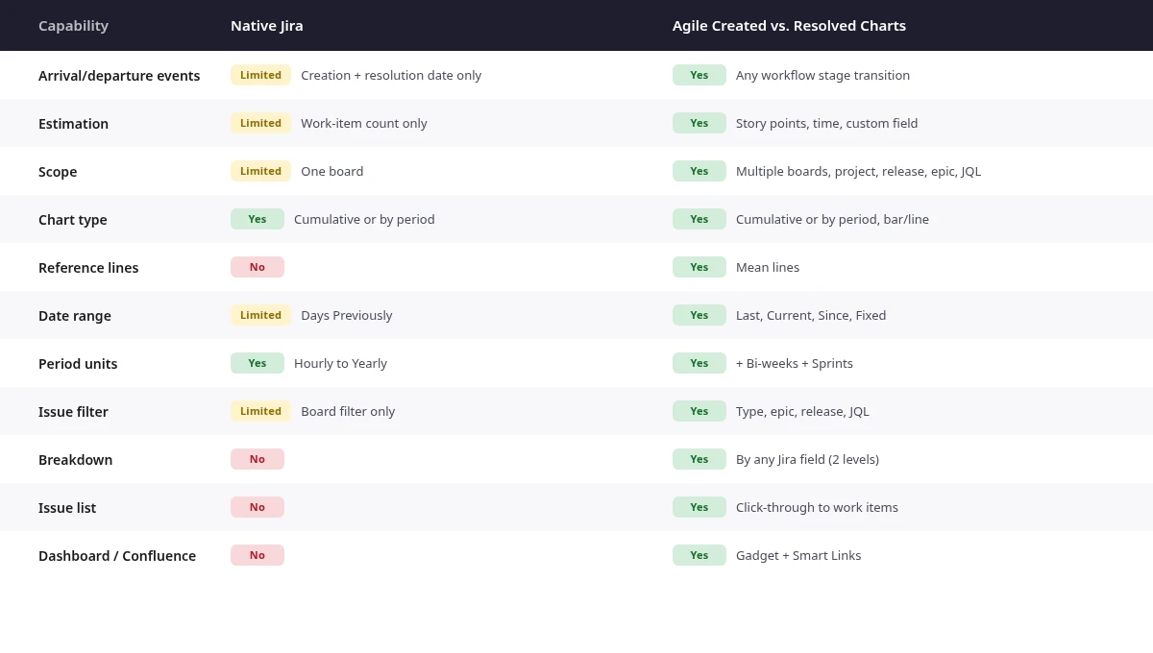Click 'Type, epic, release, JQL' text
The height and width of the screenshot is (653, 1153).
pyautogui.click(x=802, y=412)
